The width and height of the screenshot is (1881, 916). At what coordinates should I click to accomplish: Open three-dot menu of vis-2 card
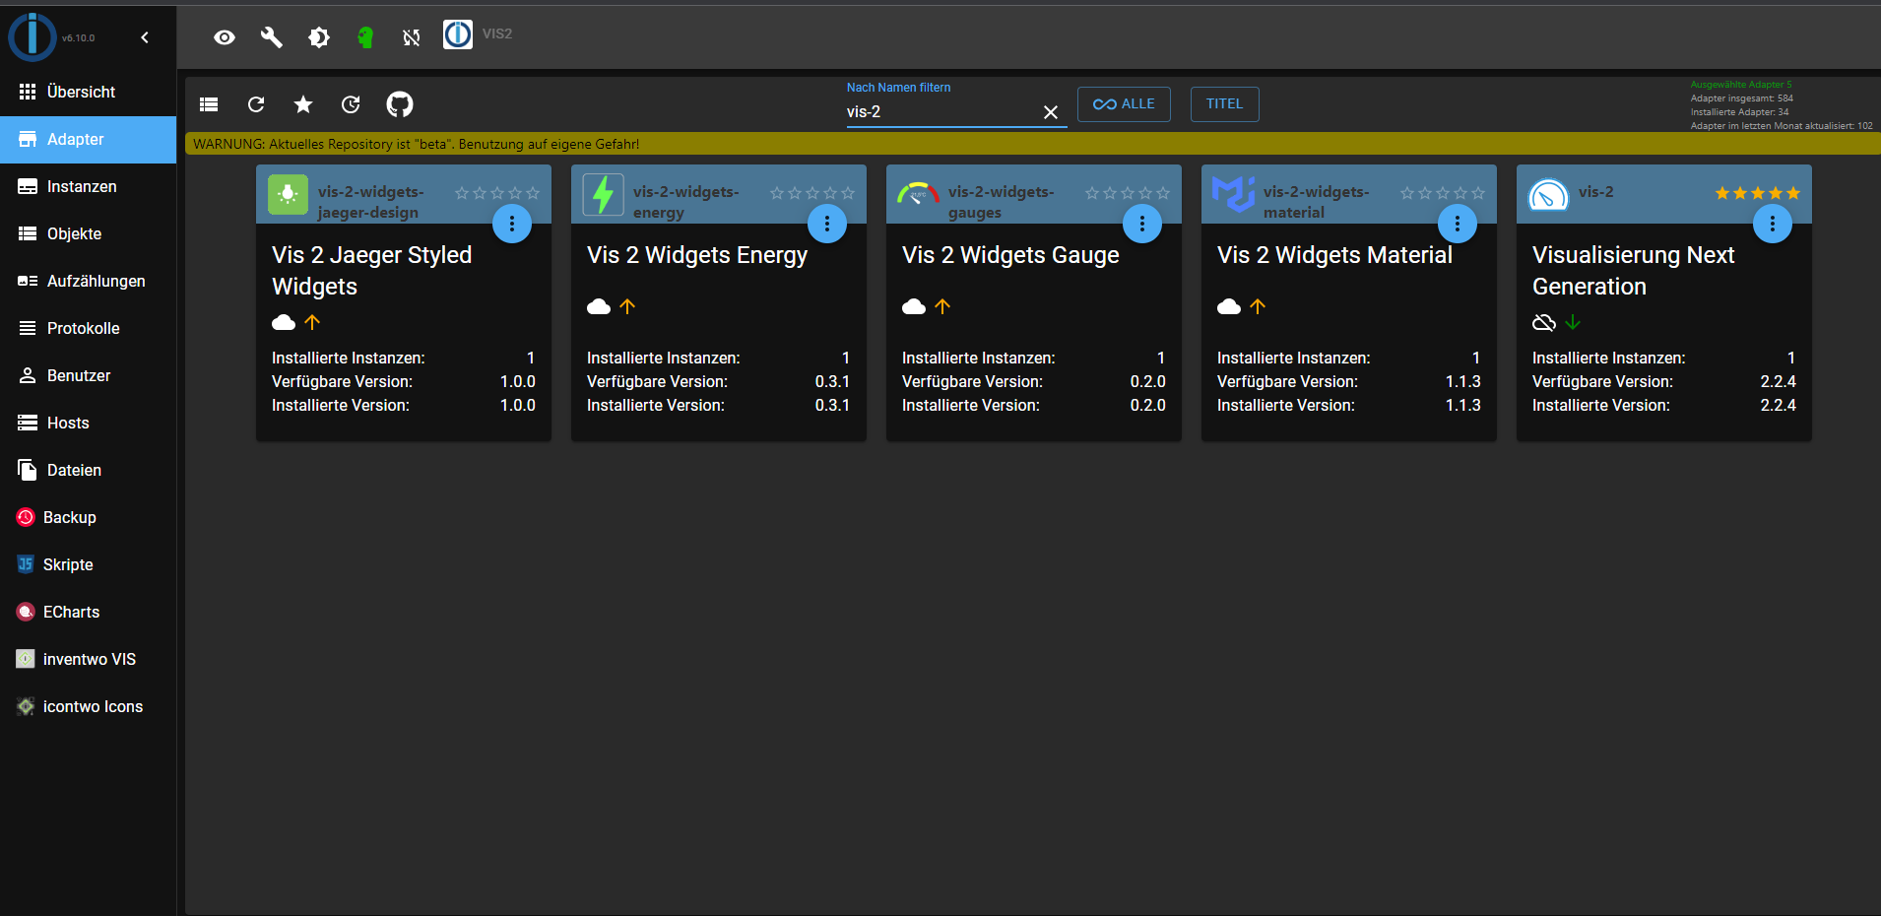click(x=1773, y=224)
